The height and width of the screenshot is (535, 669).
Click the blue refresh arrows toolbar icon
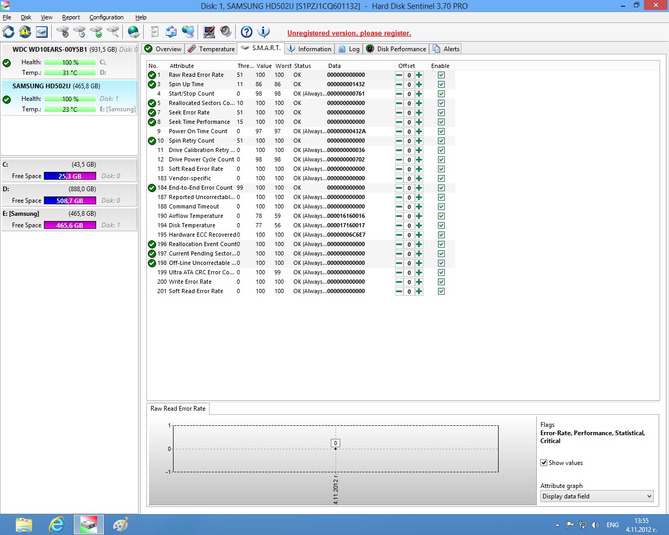click(x=8, y=32)
